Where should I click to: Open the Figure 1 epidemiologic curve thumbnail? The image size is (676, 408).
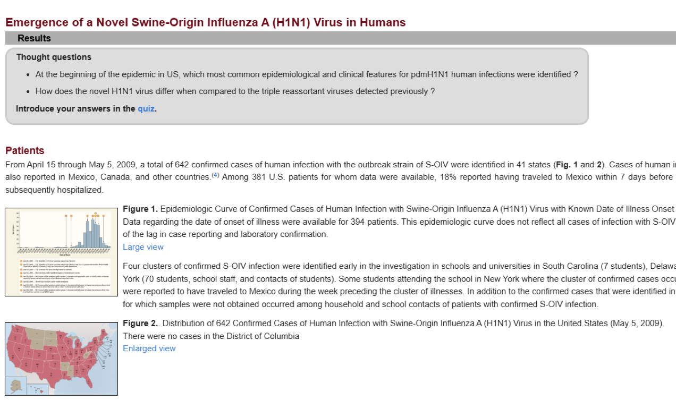pyautogui.click(x=61, y=252)
